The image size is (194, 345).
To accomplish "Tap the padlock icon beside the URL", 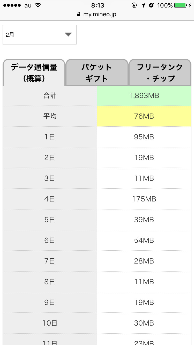I will click(79, 14).
